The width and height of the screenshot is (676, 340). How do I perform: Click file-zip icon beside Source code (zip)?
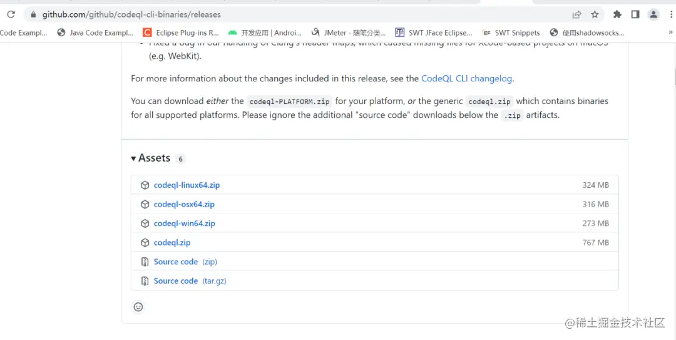(145, 262)
